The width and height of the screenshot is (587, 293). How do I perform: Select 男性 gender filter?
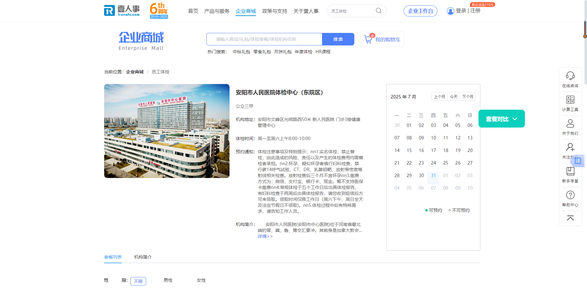click(168, 280)
